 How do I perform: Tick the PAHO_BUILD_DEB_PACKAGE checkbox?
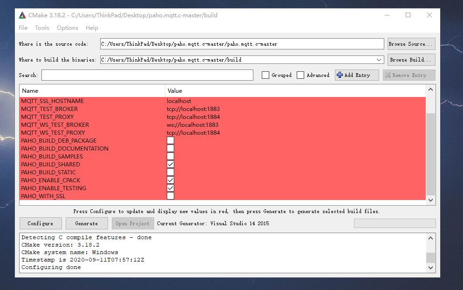(x=170, y=140)
